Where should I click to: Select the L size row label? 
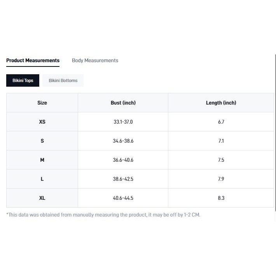click(42, 179)
